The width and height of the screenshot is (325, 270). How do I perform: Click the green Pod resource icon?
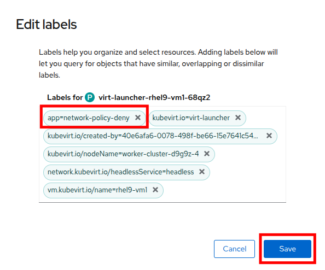pyautogui.click(x=90, y=97)
